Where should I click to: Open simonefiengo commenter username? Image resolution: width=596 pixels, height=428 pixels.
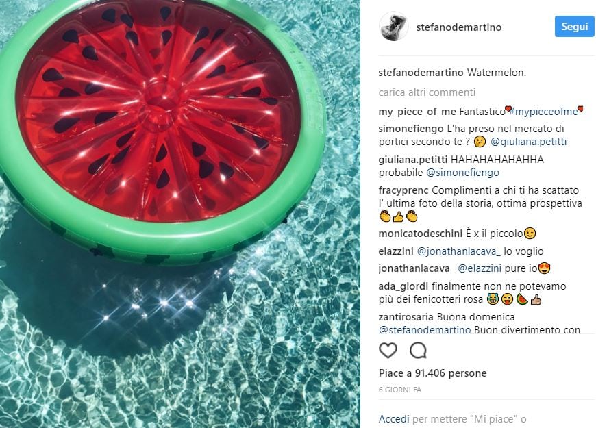[411, 129]
